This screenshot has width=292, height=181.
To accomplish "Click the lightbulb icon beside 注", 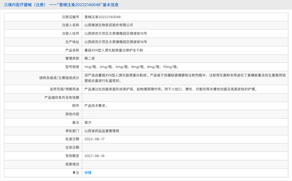I will tap(74, 173).
